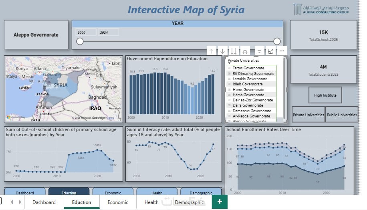367x210 pixels.
Task: Add a new page with plus button
Action: point(220,202)
